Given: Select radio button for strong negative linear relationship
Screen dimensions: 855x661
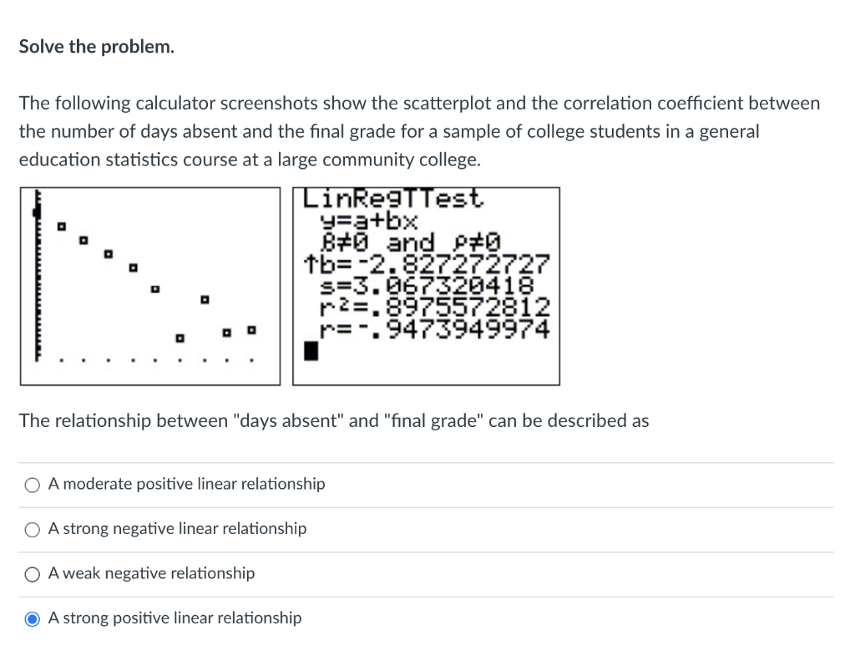Looking at the screenshot, I should (32, 529).
